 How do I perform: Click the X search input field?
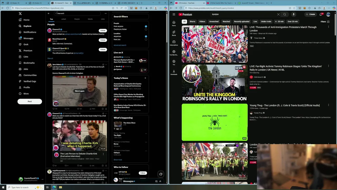tap(77, 13)
